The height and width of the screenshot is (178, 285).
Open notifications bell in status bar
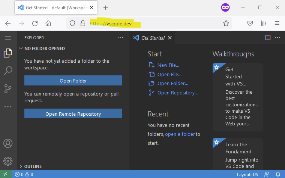278,174
